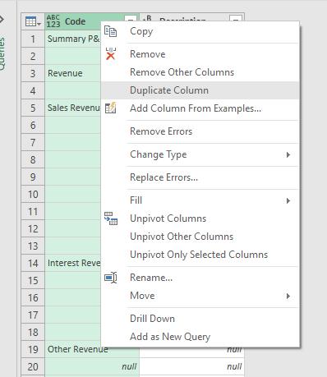The height and width of the screenshot is (377, 327).
Task: Select Unpivot Other Columns
Action: coord(200,237)
